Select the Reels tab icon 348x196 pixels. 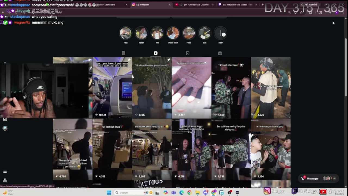156,53
